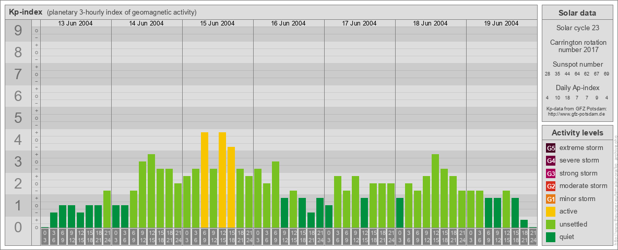The width and height of the screenshot is (618, 250).
Task: Click the G2 moderate storm legend icon
Action: point(551,186)
